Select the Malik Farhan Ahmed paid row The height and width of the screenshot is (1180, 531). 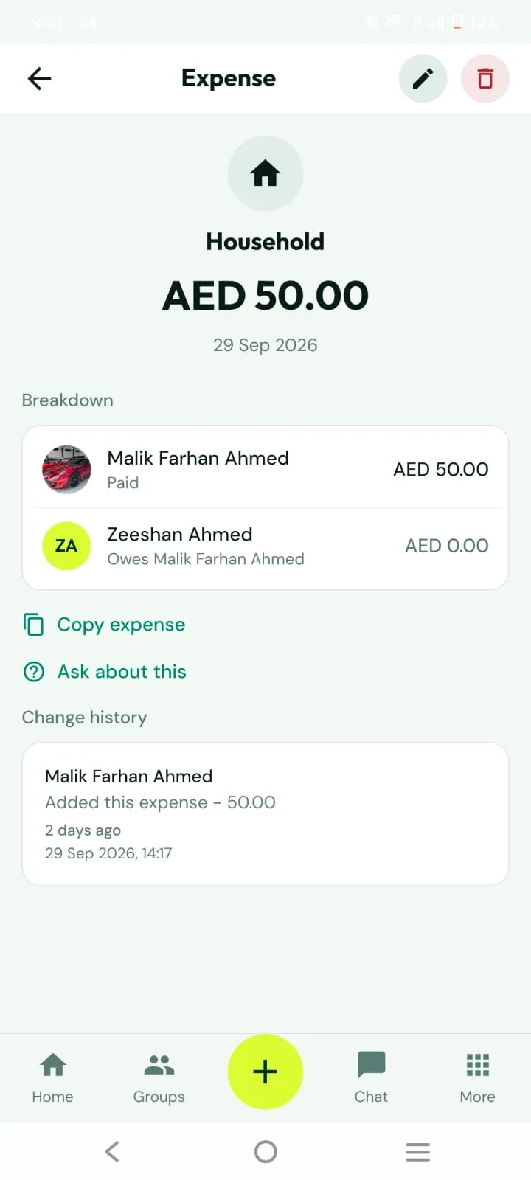[265, 469]
